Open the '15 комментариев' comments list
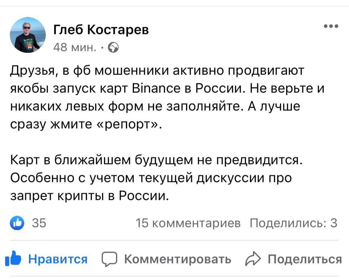This screenshot has width=349, height=279. click(x=188, y=223)
